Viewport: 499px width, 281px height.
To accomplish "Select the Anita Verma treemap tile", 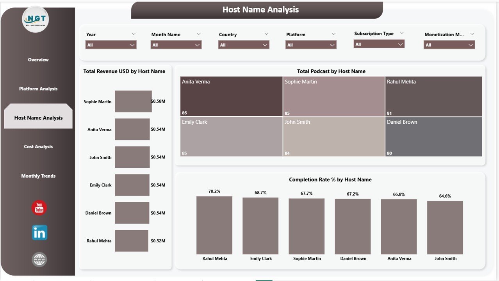I will [x=231, y=96].
